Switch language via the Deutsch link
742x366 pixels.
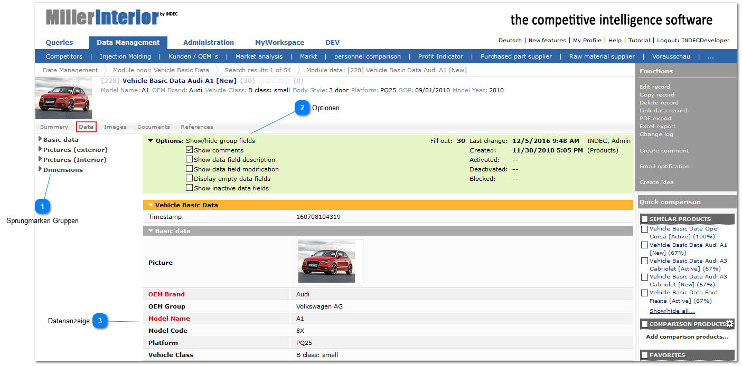(510, 40)
